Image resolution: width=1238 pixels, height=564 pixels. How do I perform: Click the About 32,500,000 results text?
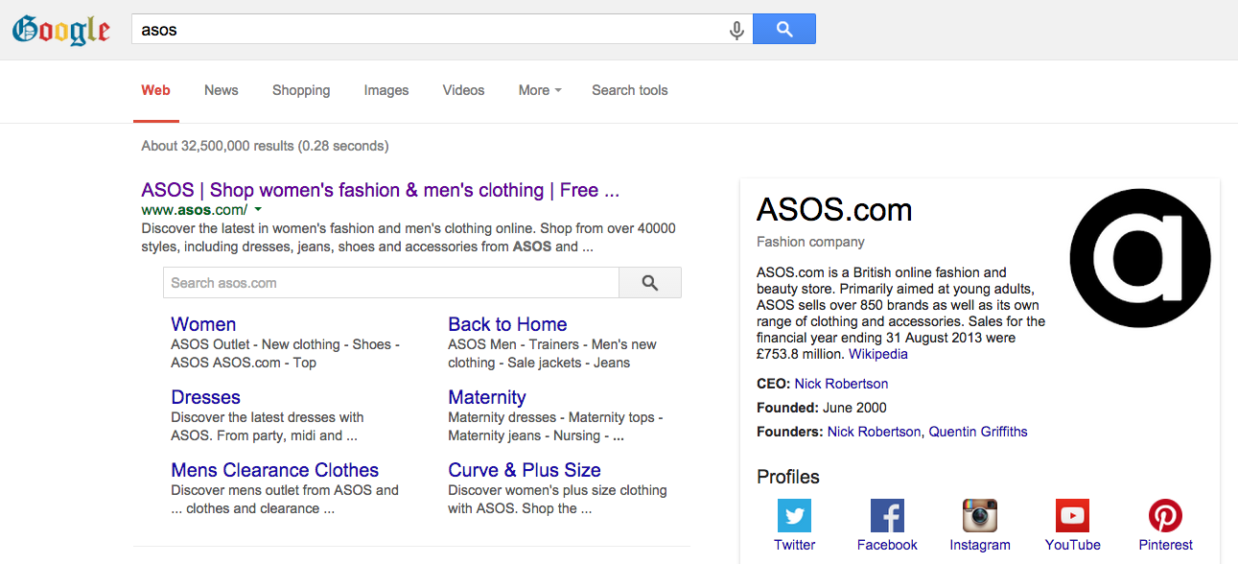(x=265, y=146)
